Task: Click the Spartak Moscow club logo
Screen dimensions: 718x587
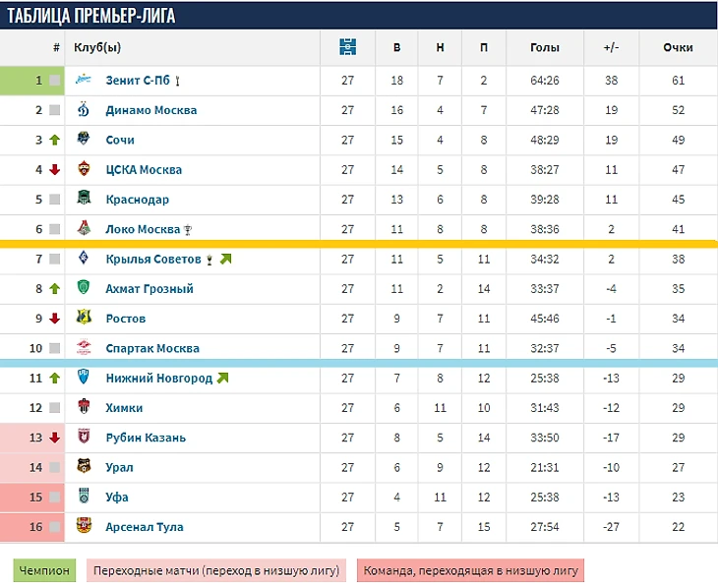Action: (85, 348)
